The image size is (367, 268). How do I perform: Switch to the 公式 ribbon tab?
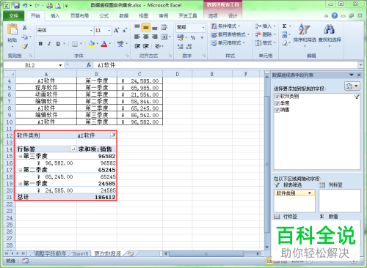coord(103,16)
